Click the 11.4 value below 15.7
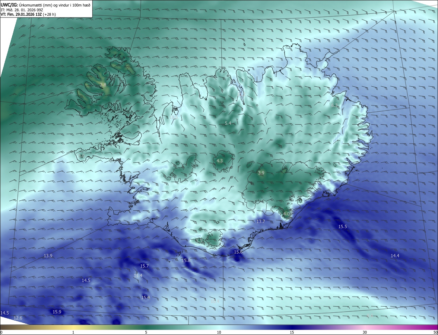 138,275
